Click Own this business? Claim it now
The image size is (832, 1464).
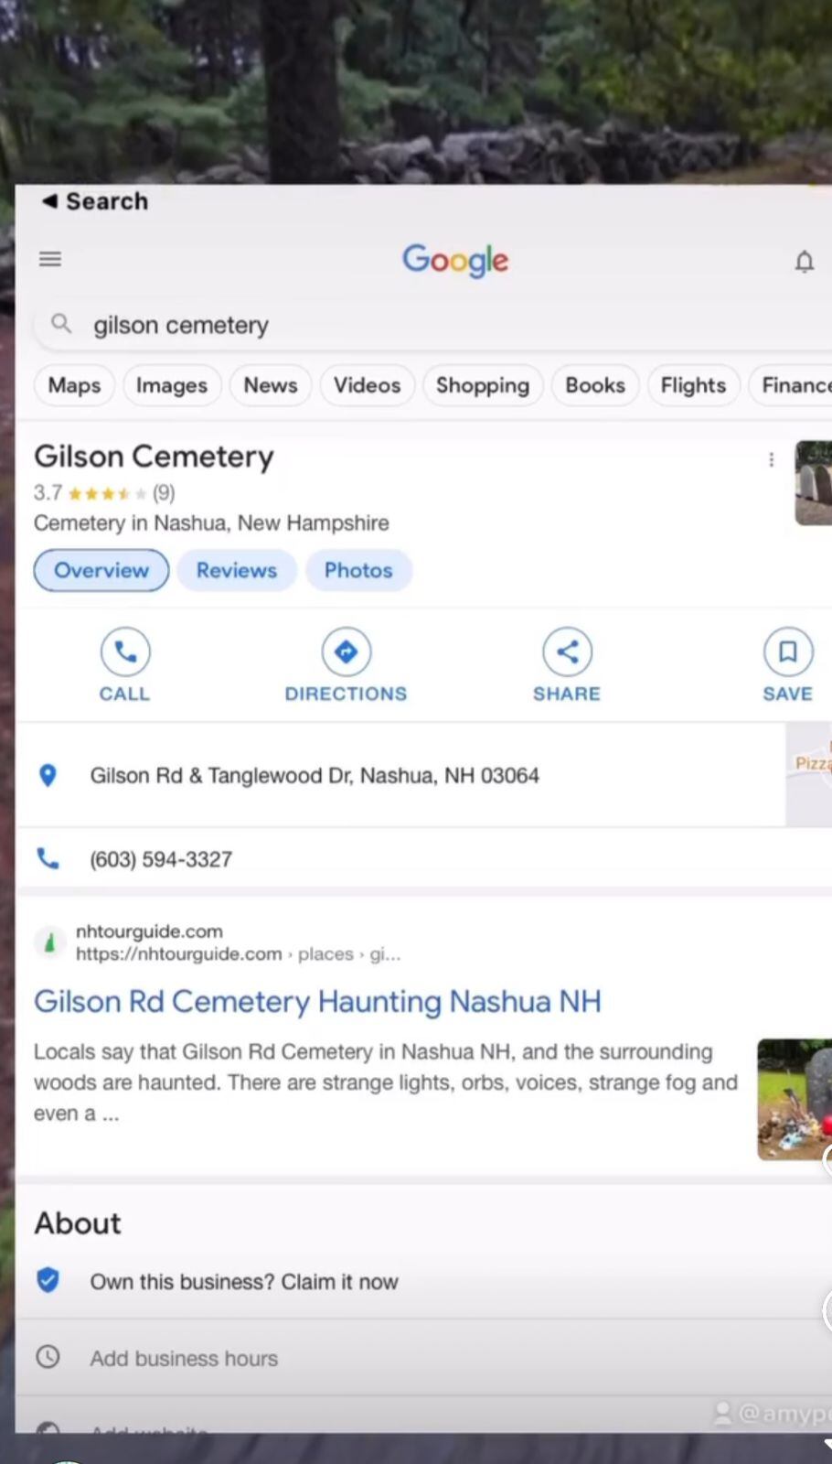click(243, 1282)
